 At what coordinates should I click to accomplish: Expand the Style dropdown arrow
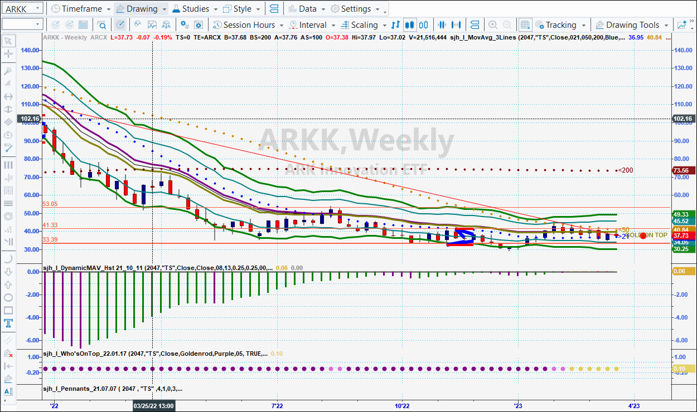pyautogui.click(x=258, y=9)
